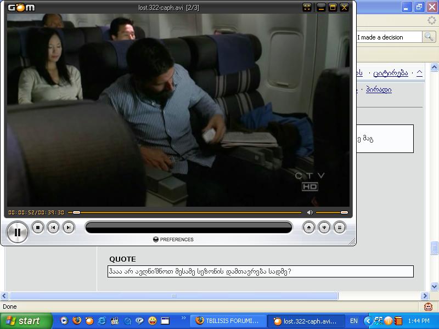Image resolution: width=439 pixels, height=329 pixels.
Task: Switch to lost.322-caph.avi taskbar button
Action: 305,321
